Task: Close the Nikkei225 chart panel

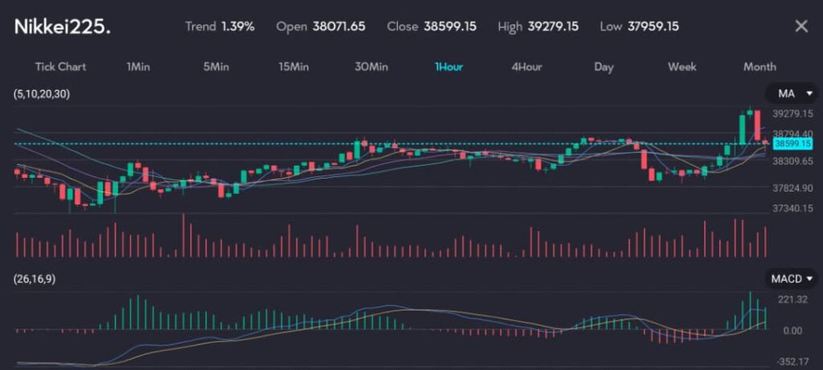Action: coord(800,27)
